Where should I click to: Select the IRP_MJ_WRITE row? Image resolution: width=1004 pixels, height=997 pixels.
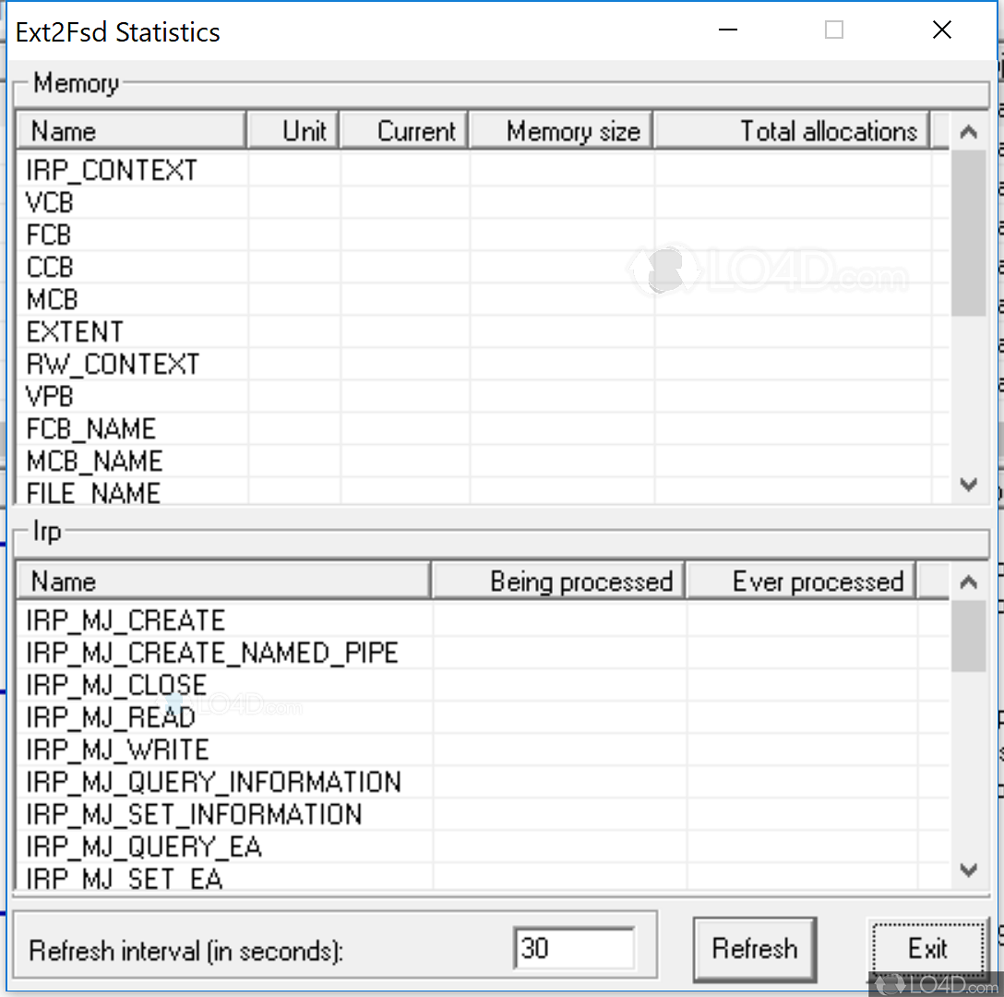coord(484,750)
